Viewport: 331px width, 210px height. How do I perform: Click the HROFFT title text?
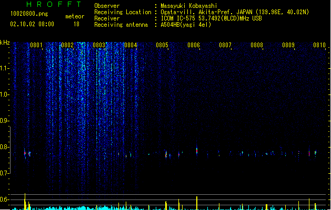pyautogui.click(x=54, y=4)
